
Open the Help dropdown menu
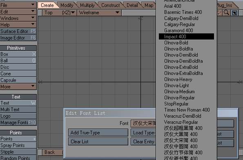(x=18, y=25)
